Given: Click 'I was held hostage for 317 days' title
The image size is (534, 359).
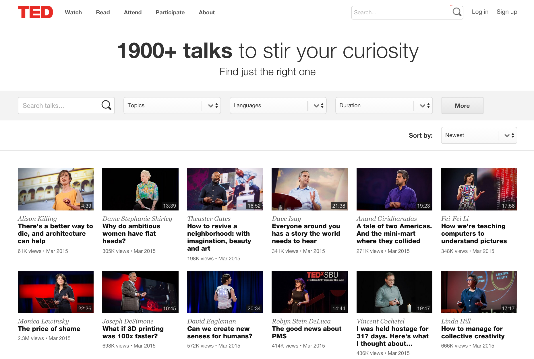Looking at the screenshot, I should 392,336.
